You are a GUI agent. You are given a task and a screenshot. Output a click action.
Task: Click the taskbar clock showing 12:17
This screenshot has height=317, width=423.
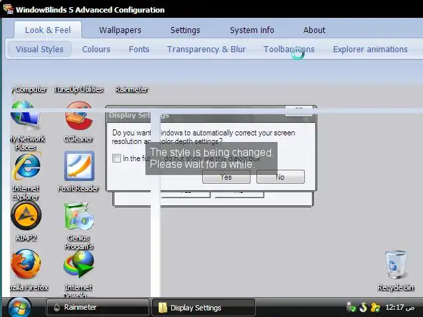click(x=400, y=307)
